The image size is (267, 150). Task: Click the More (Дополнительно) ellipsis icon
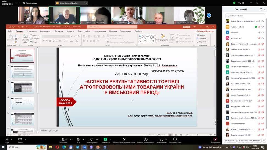[x=175, y=140]
